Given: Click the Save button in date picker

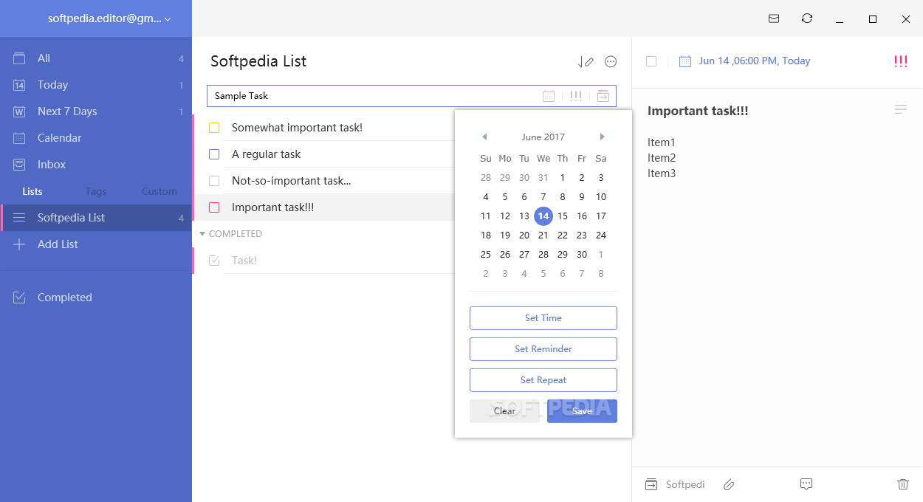Looking at the screenshot, I should (x=582, y=411).
